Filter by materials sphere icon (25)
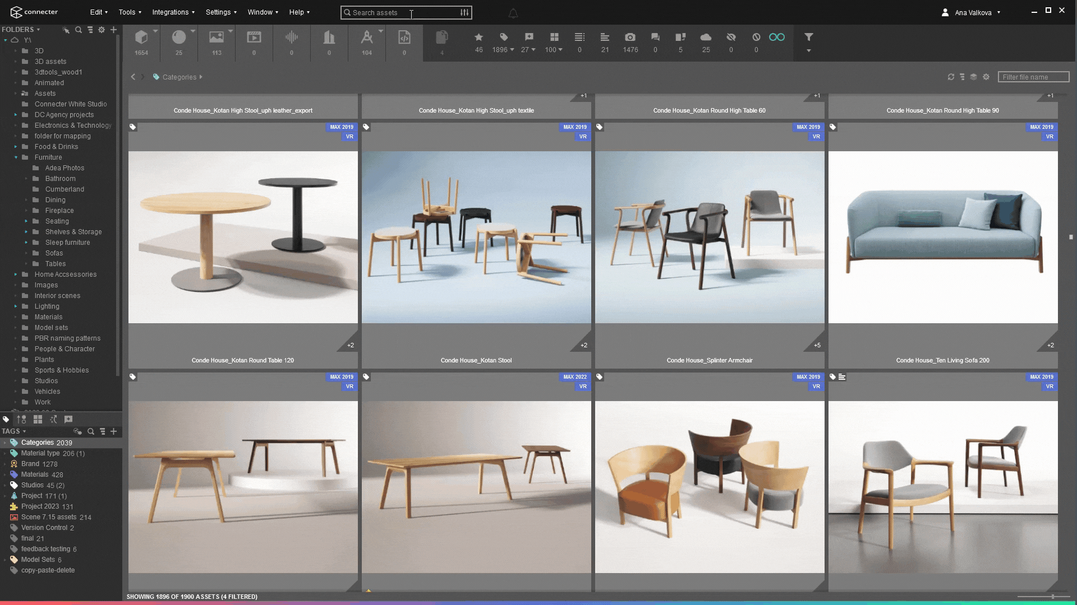 (179, 38)
